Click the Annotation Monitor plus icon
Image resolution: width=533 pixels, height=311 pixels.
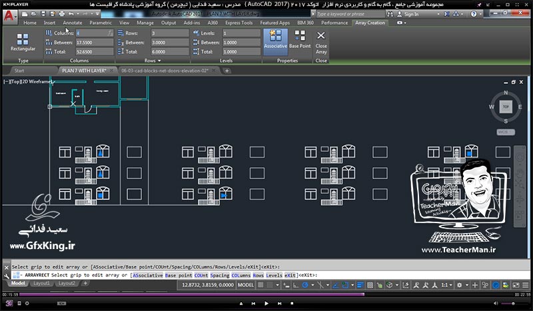click(474, 285)
